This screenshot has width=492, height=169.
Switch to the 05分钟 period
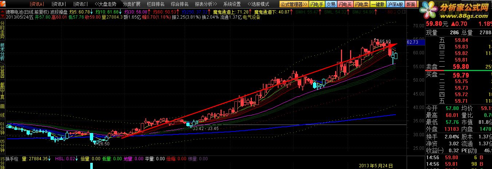[3, 146]
